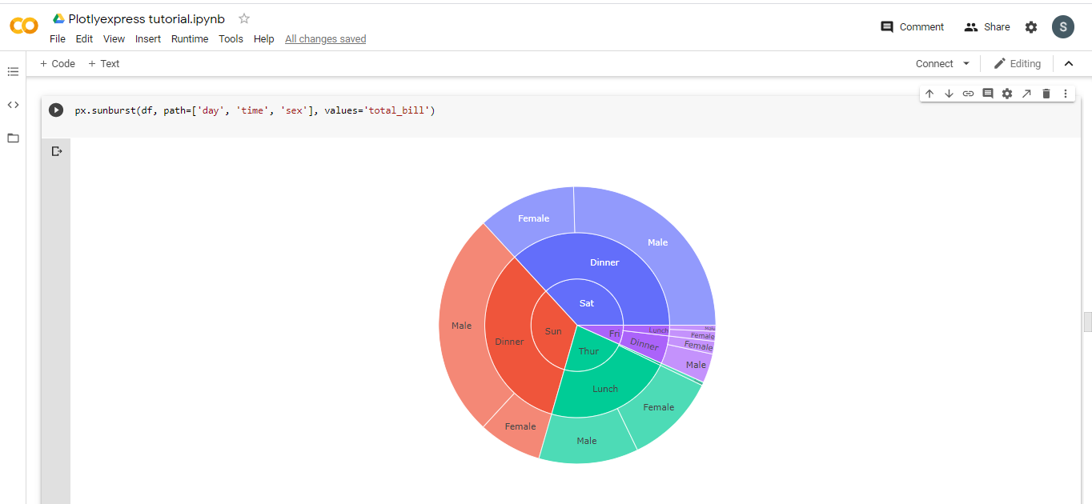Viewport: 1092px width, 504px height.
Task: Add a new Code cell
Action: (x=57, y=63)
